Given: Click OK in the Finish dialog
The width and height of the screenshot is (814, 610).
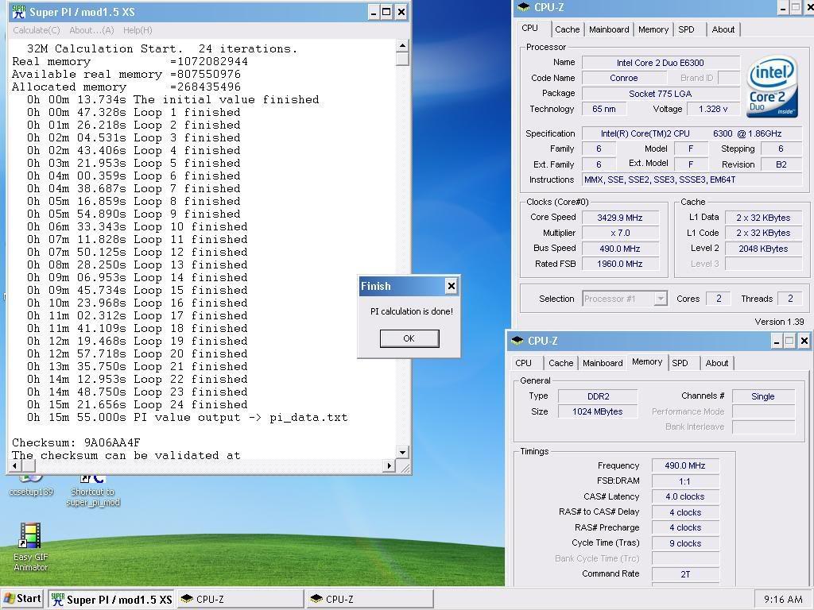Looking at the screenshot, I should (x=409, y=338).
